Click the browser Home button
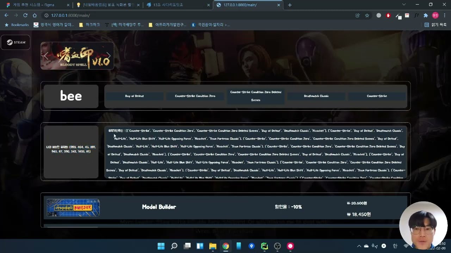 pos(35,15)
